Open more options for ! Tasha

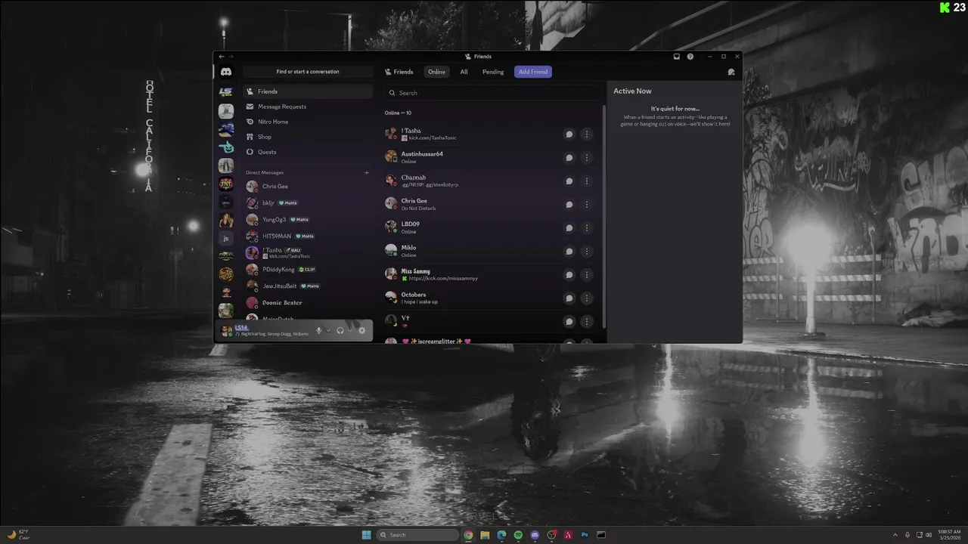587,134
